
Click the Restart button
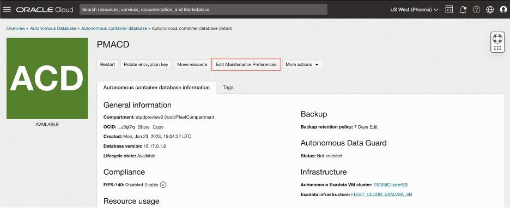pos(107,64)
